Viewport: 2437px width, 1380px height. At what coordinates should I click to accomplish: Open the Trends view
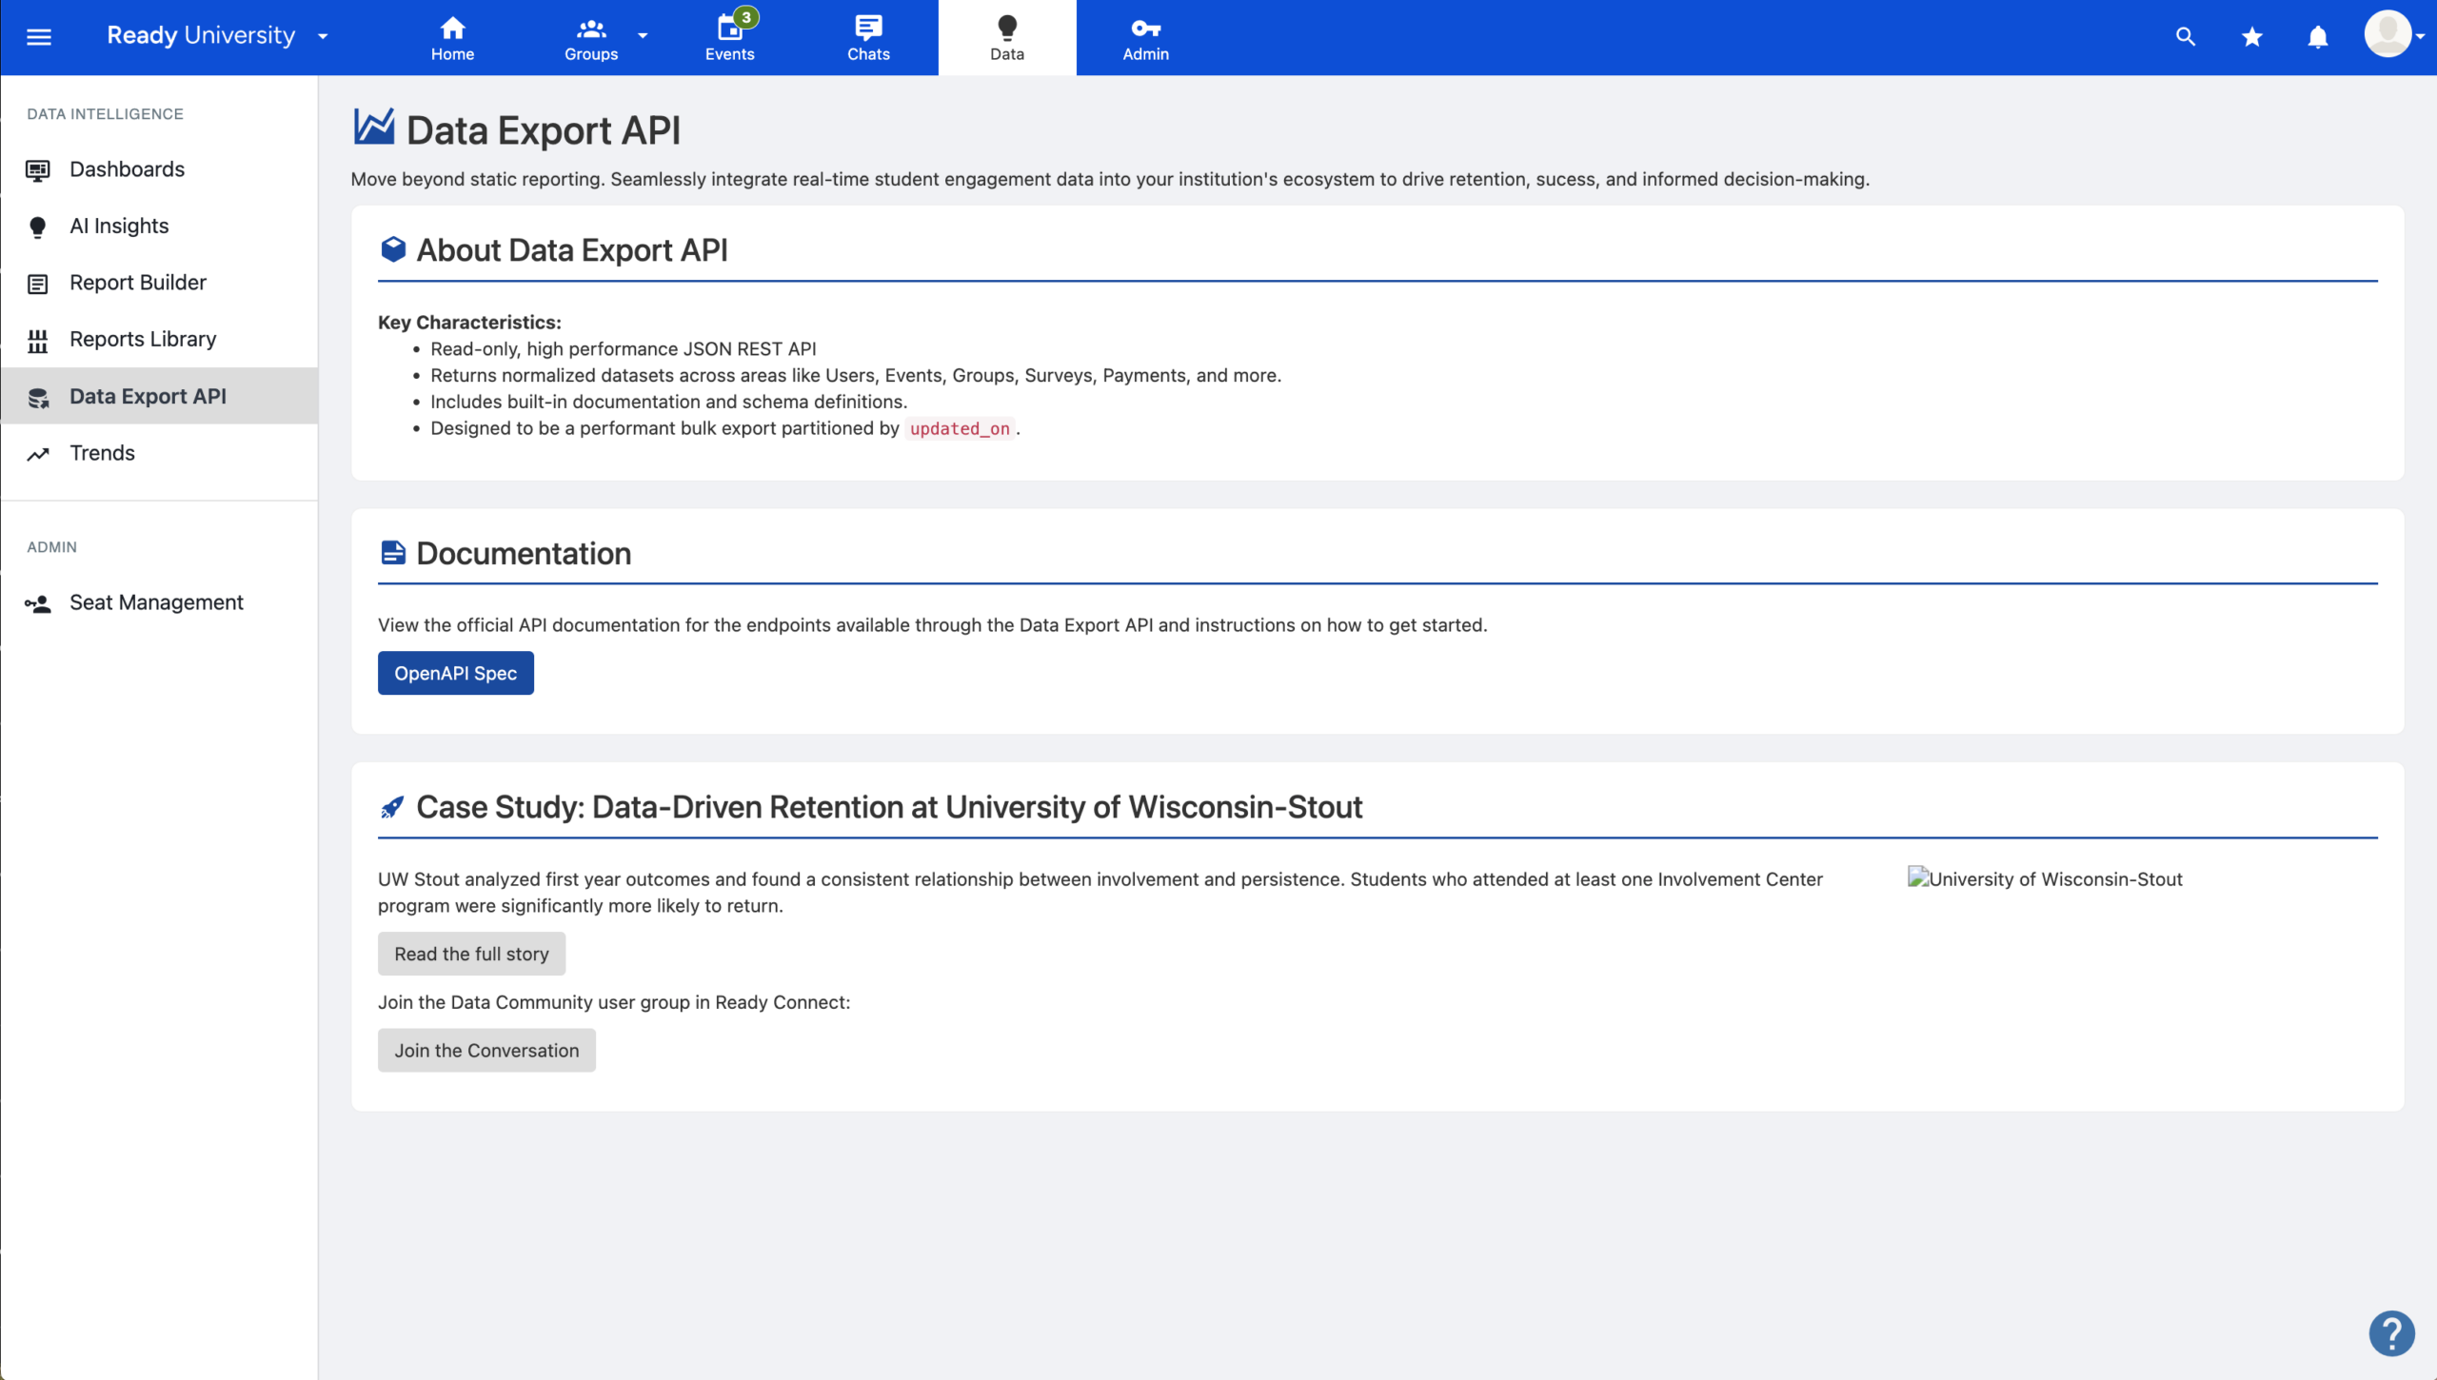(x=102, y=453)
